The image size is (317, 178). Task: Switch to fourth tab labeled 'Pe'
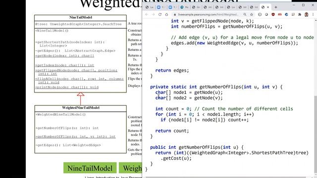point(184,7)
